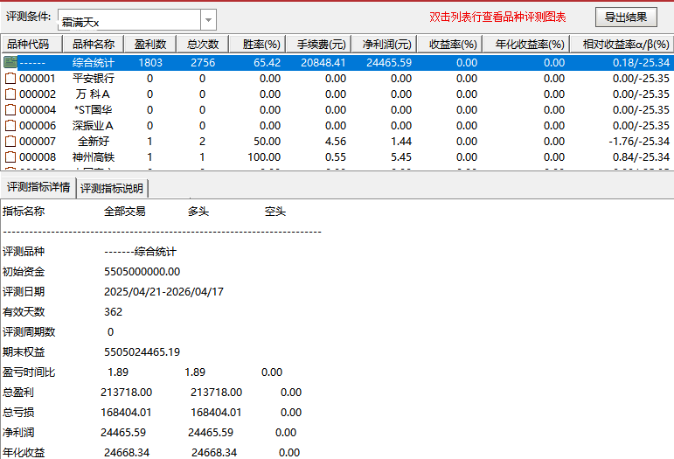Viewport: 674px width, 459px height.
Task: Click the 空头 column heading
Action: 275,212
